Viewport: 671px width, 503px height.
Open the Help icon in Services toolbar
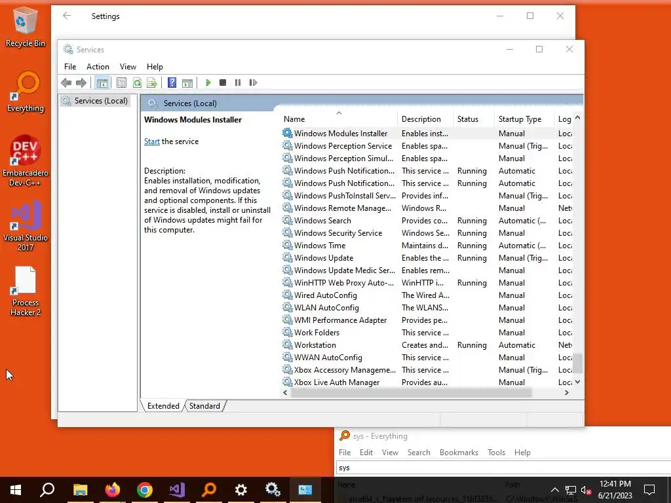(172, 83)
